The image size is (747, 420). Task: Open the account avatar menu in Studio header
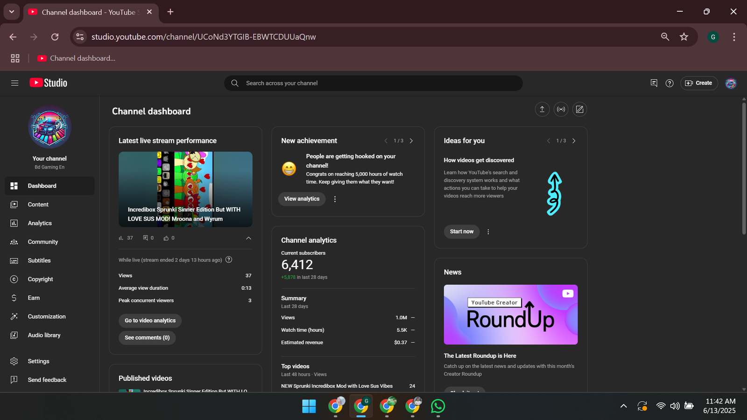tap(731, 83)
